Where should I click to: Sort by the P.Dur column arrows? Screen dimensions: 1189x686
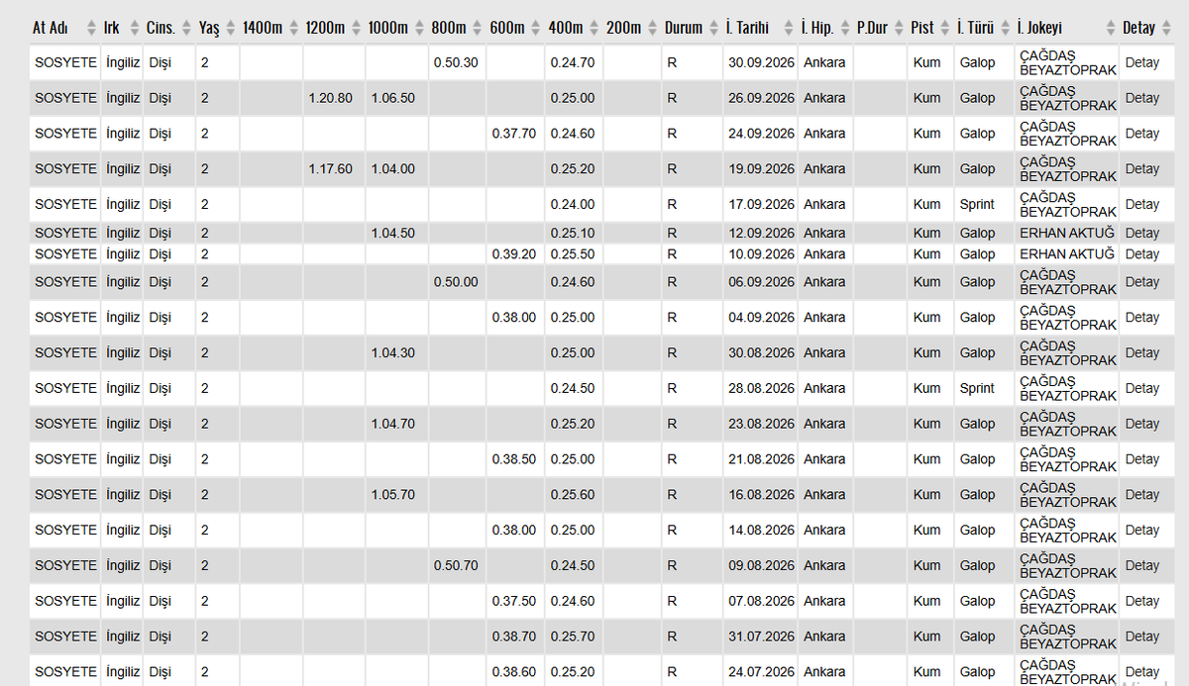(x=899, y=28)
